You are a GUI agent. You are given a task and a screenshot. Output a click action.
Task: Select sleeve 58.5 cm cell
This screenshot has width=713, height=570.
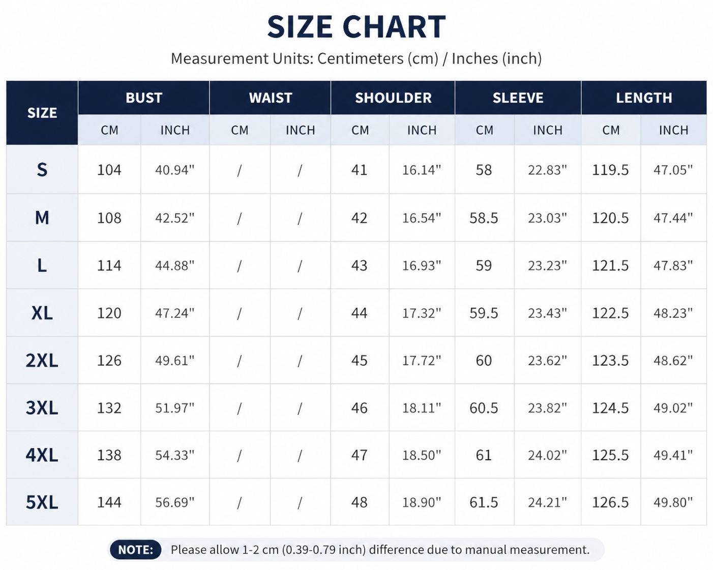click(x=484, y=217)
